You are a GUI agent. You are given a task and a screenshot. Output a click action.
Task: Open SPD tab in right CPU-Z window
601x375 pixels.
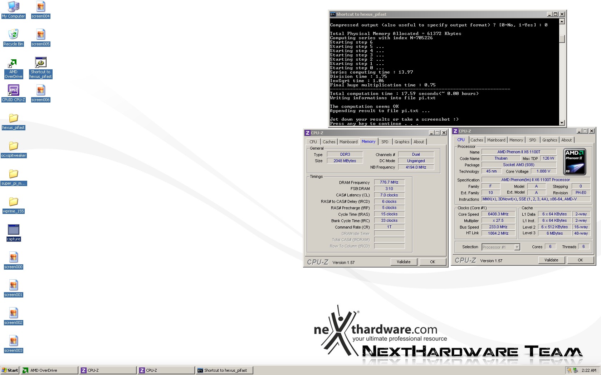[x=533, y=140]
